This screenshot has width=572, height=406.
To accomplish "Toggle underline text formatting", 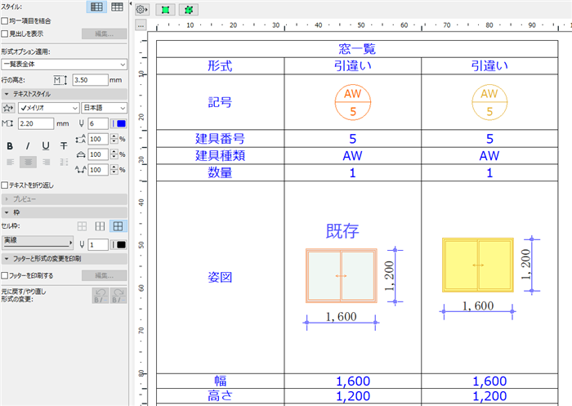I will click(46, 146).
